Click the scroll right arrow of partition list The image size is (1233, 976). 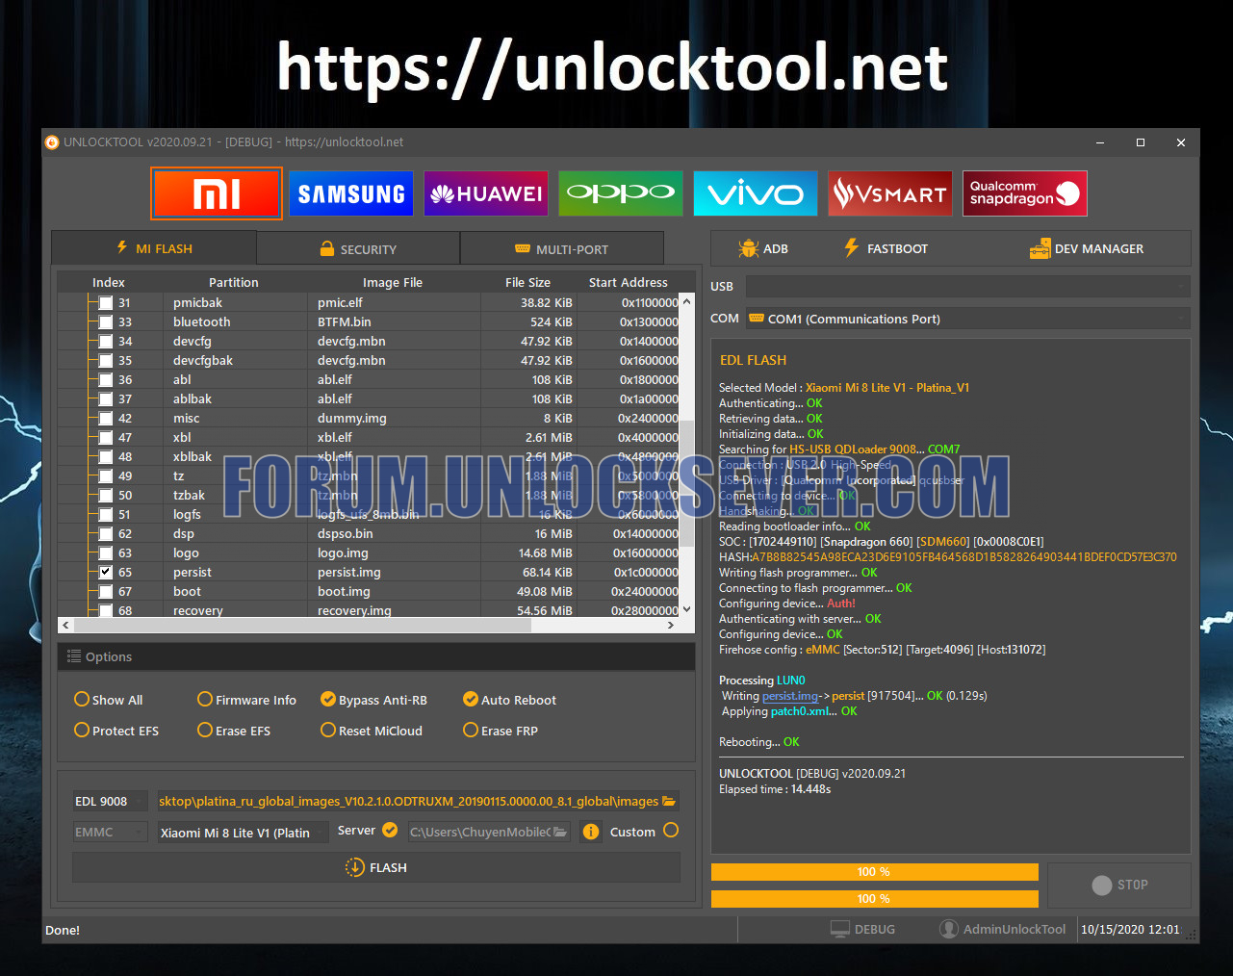[x=671, y=625]
